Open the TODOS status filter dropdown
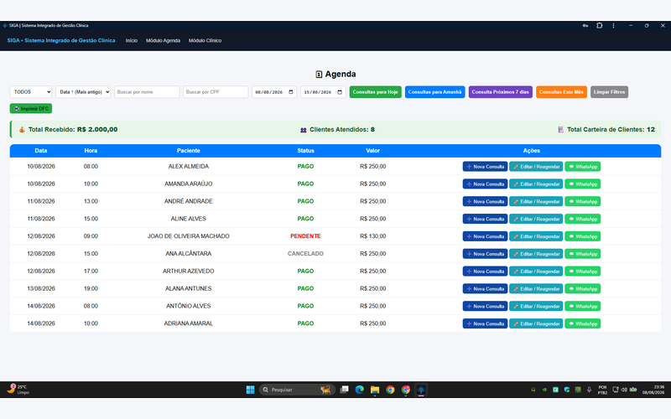671x419 pixels. click(31, 92)
